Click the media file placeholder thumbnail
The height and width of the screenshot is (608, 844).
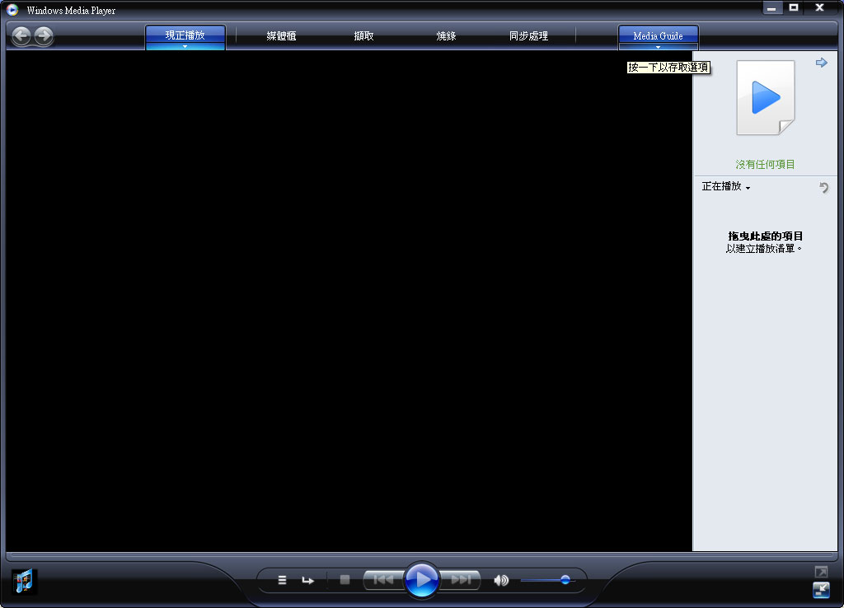pyautogui.click(x=766, y=97)
